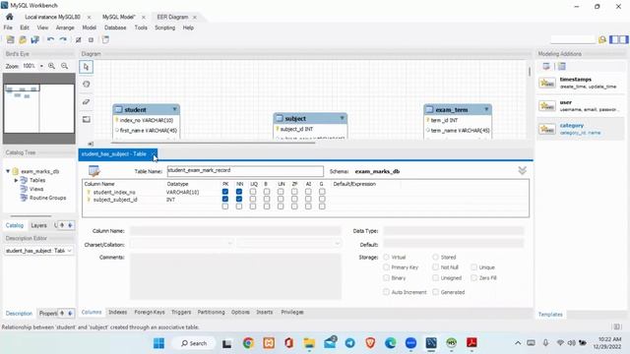This screenshot has height=354, width=630.
Task: Check UQ for student_index_no column
Action: [x=253, y=192]
